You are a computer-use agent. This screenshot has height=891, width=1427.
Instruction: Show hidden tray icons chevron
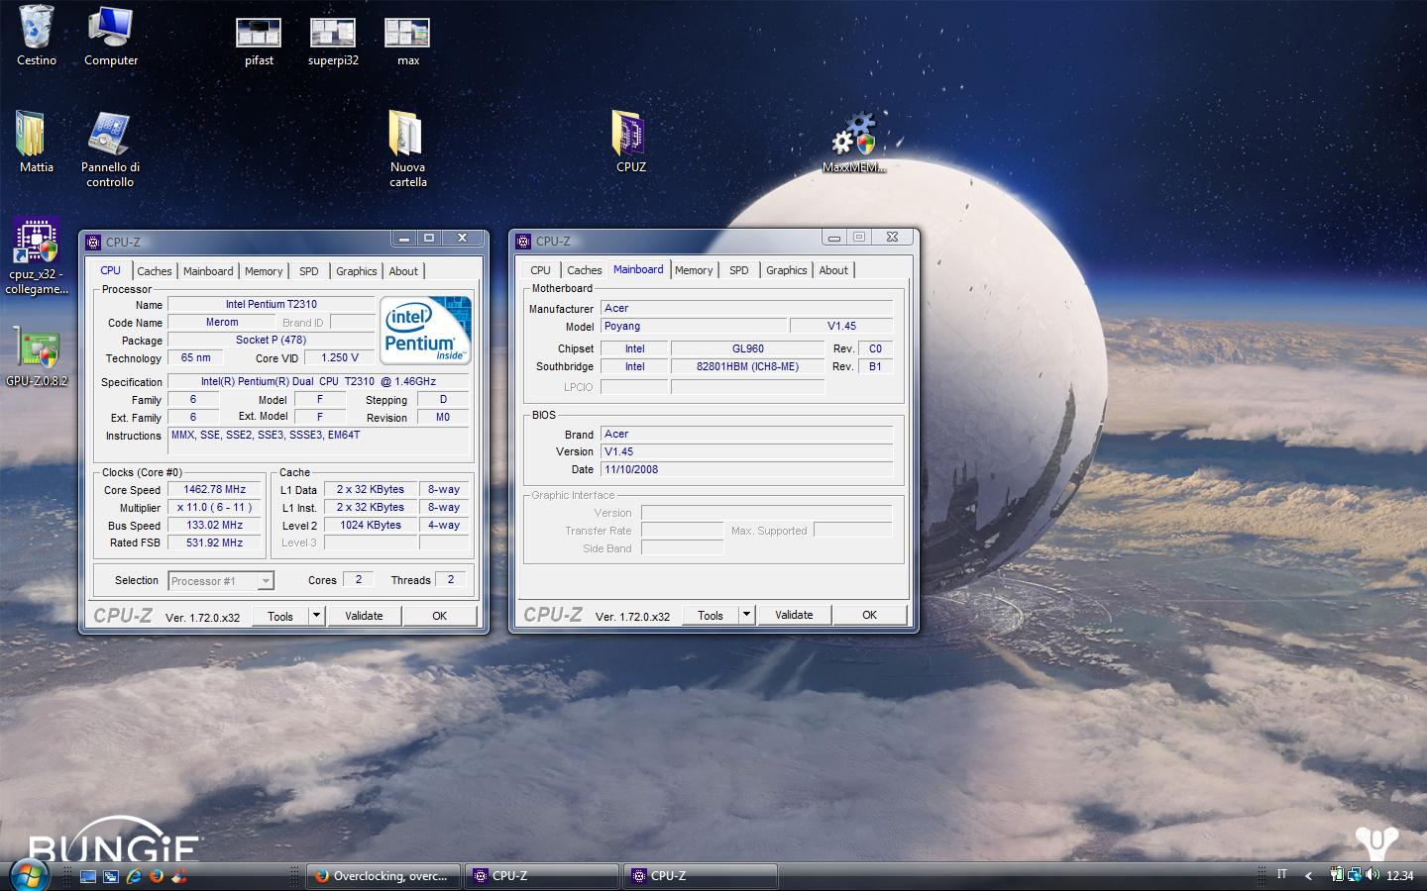[1308, 875]
